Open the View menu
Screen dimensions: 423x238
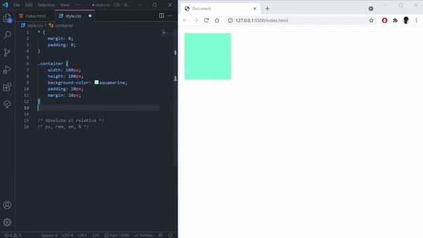click(65, 5)
